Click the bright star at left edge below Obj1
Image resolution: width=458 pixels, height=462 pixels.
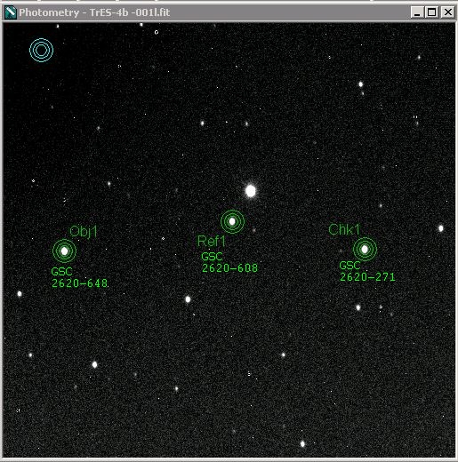coord(20,294)
